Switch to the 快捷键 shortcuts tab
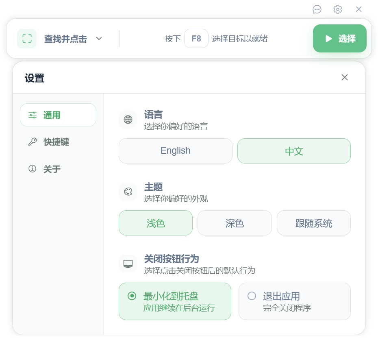This screenshot has height=340, width=378. pos(58,142)
